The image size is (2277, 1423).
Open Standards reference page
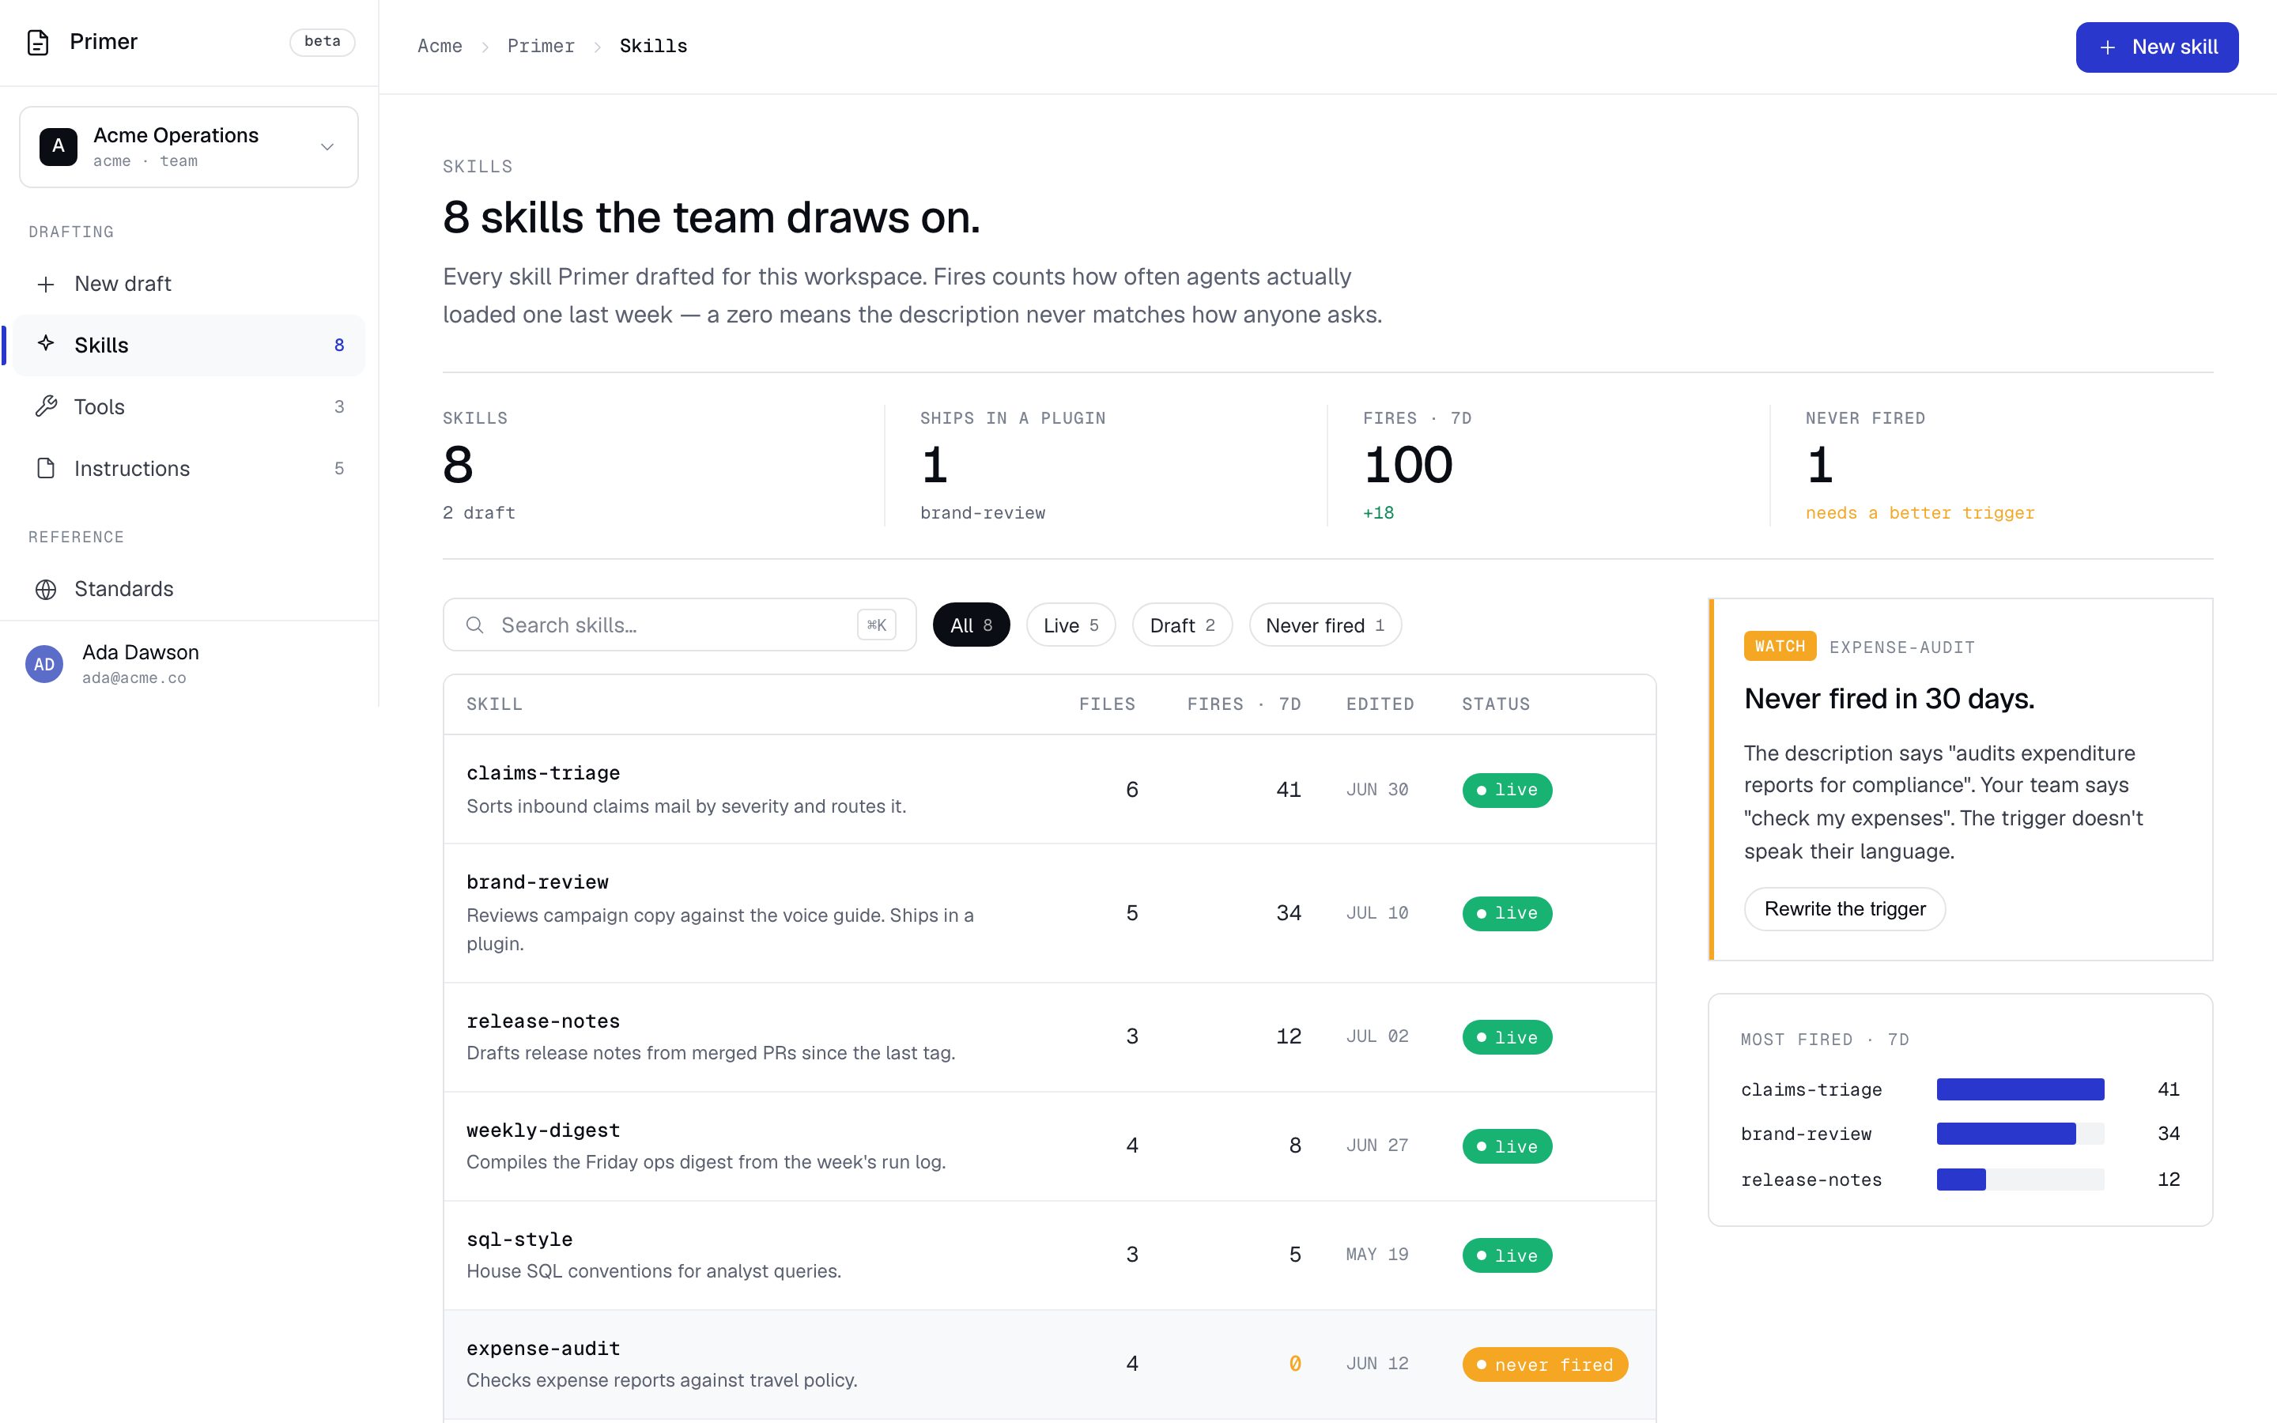(x=188, y=589)
